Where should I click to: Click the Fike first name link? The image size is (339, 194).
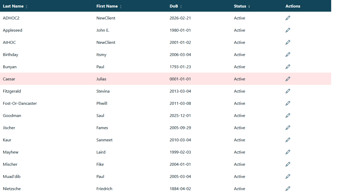pyautogui.click(x=100, y=164)
